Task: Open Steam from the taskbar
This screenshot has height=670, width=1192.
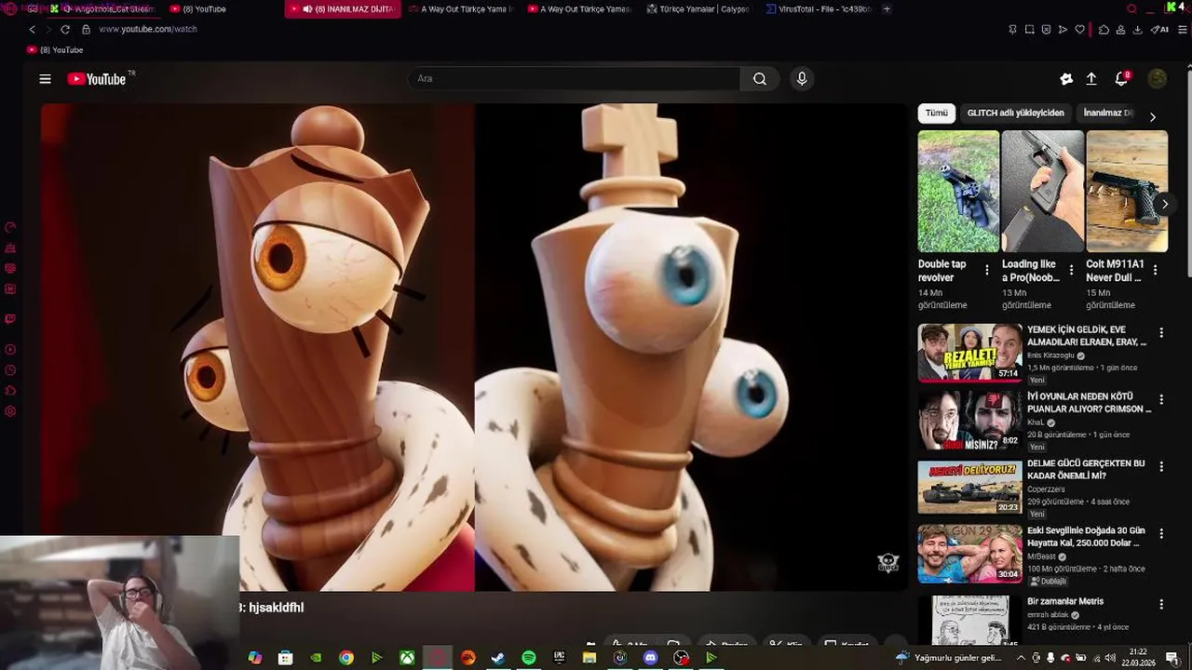Action: point(498,658)
